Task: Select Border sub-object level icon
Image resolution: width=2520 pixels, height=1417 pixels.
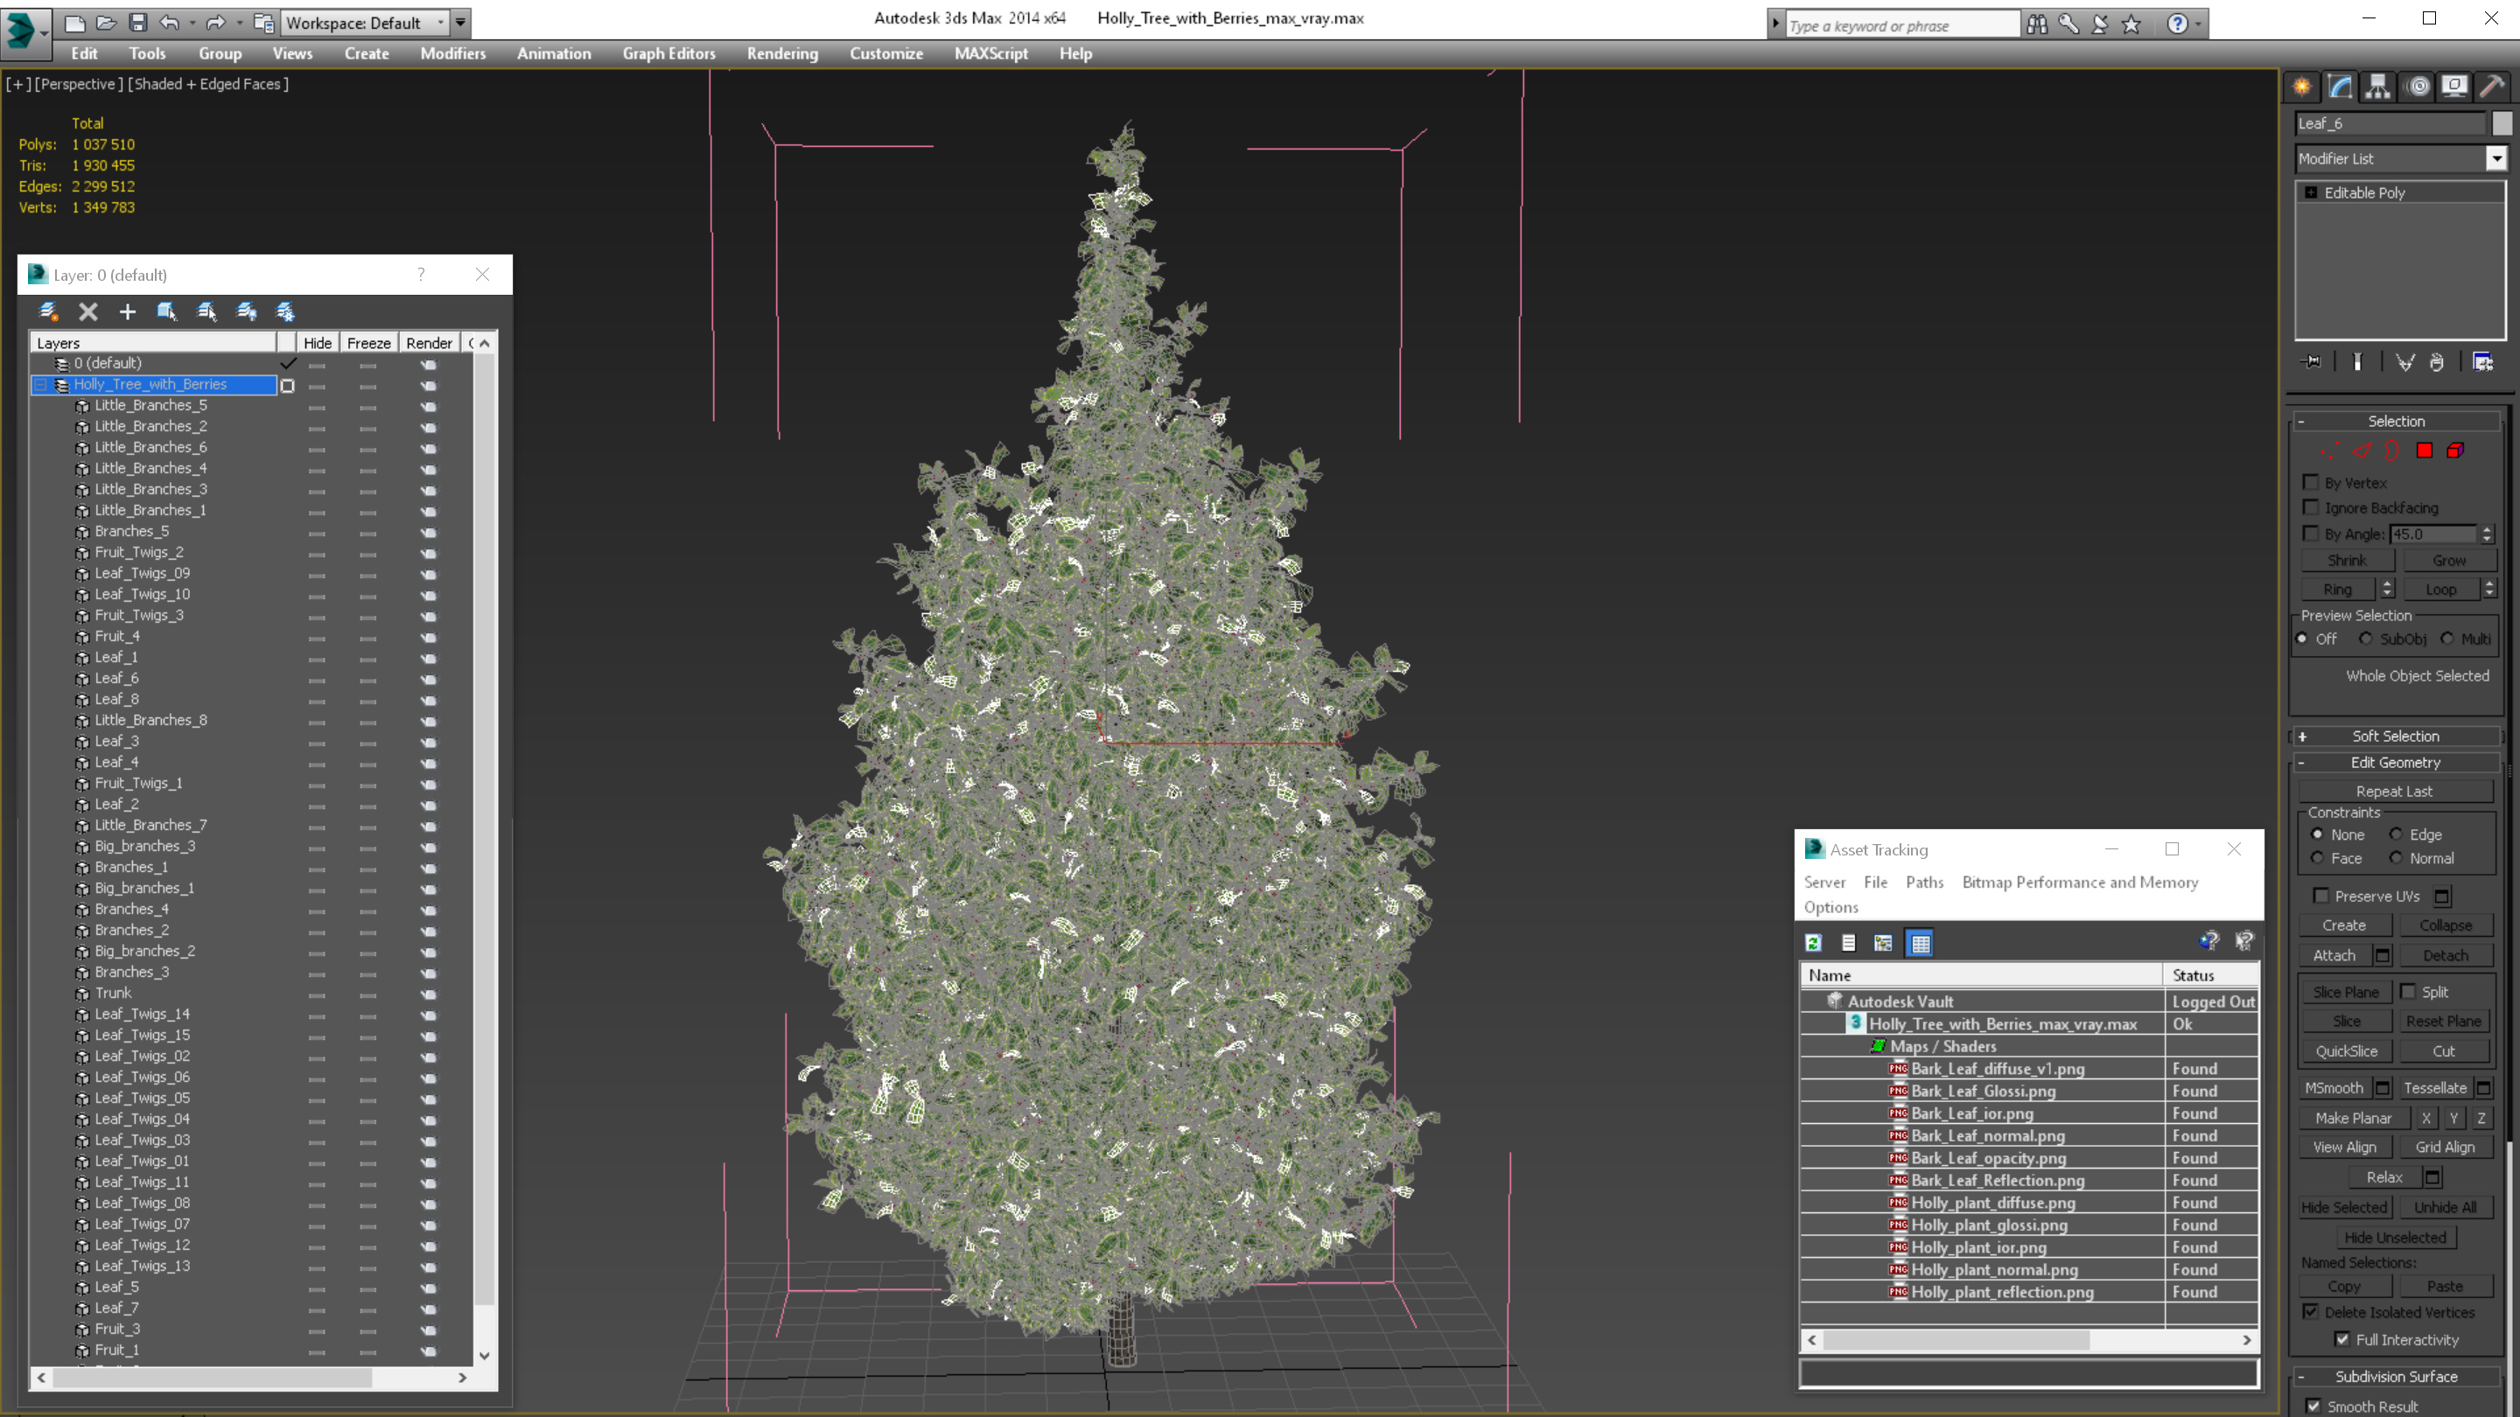Action: tap(2392, 450)
